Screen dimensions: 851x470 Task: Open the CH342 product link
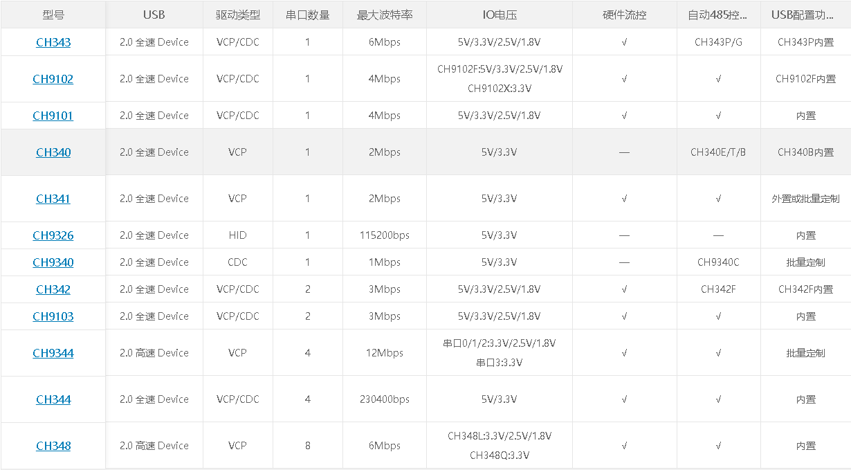53,289
